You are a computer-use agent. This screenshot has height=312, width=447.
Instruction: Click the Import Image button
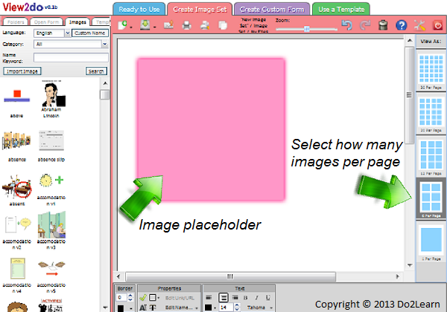point(22,71)
